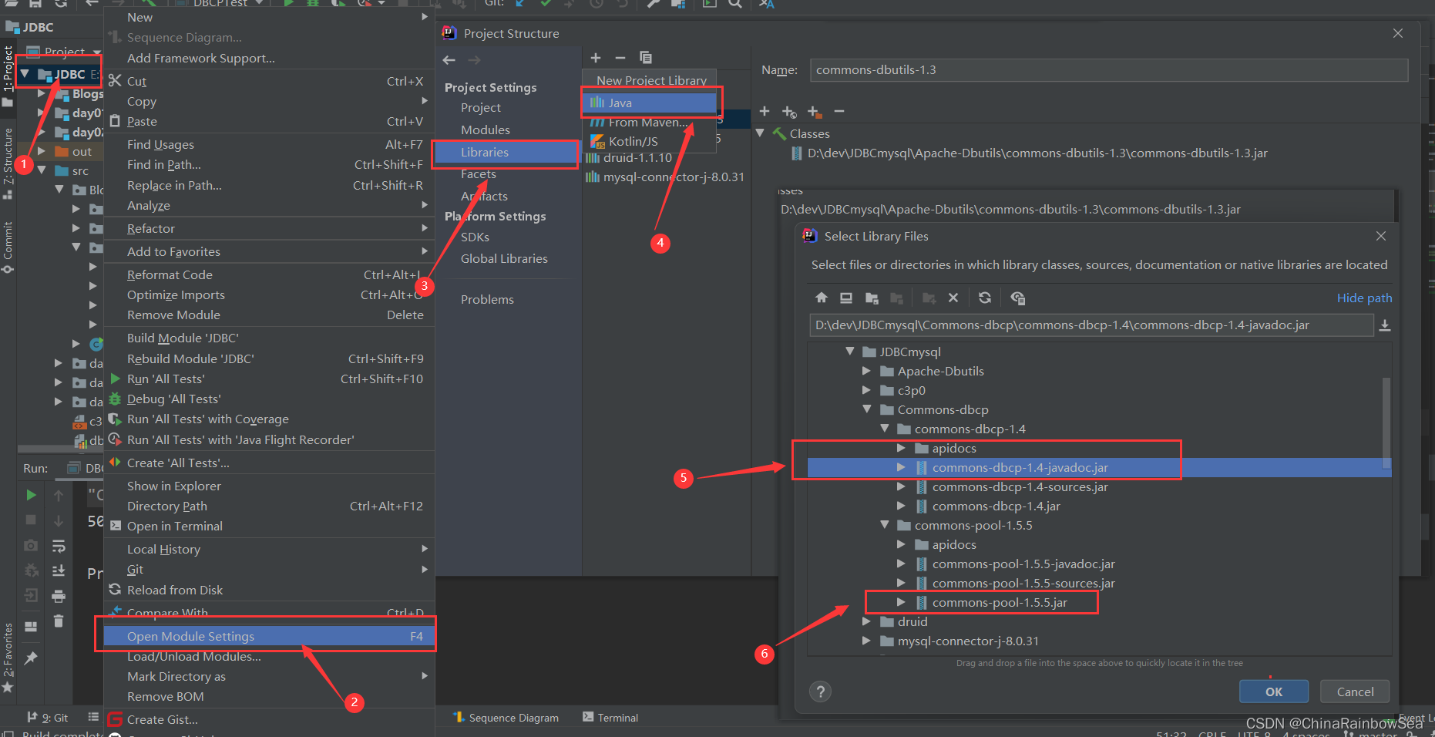Toggle show hidden files icon in file chooser

coord(1018,298)
